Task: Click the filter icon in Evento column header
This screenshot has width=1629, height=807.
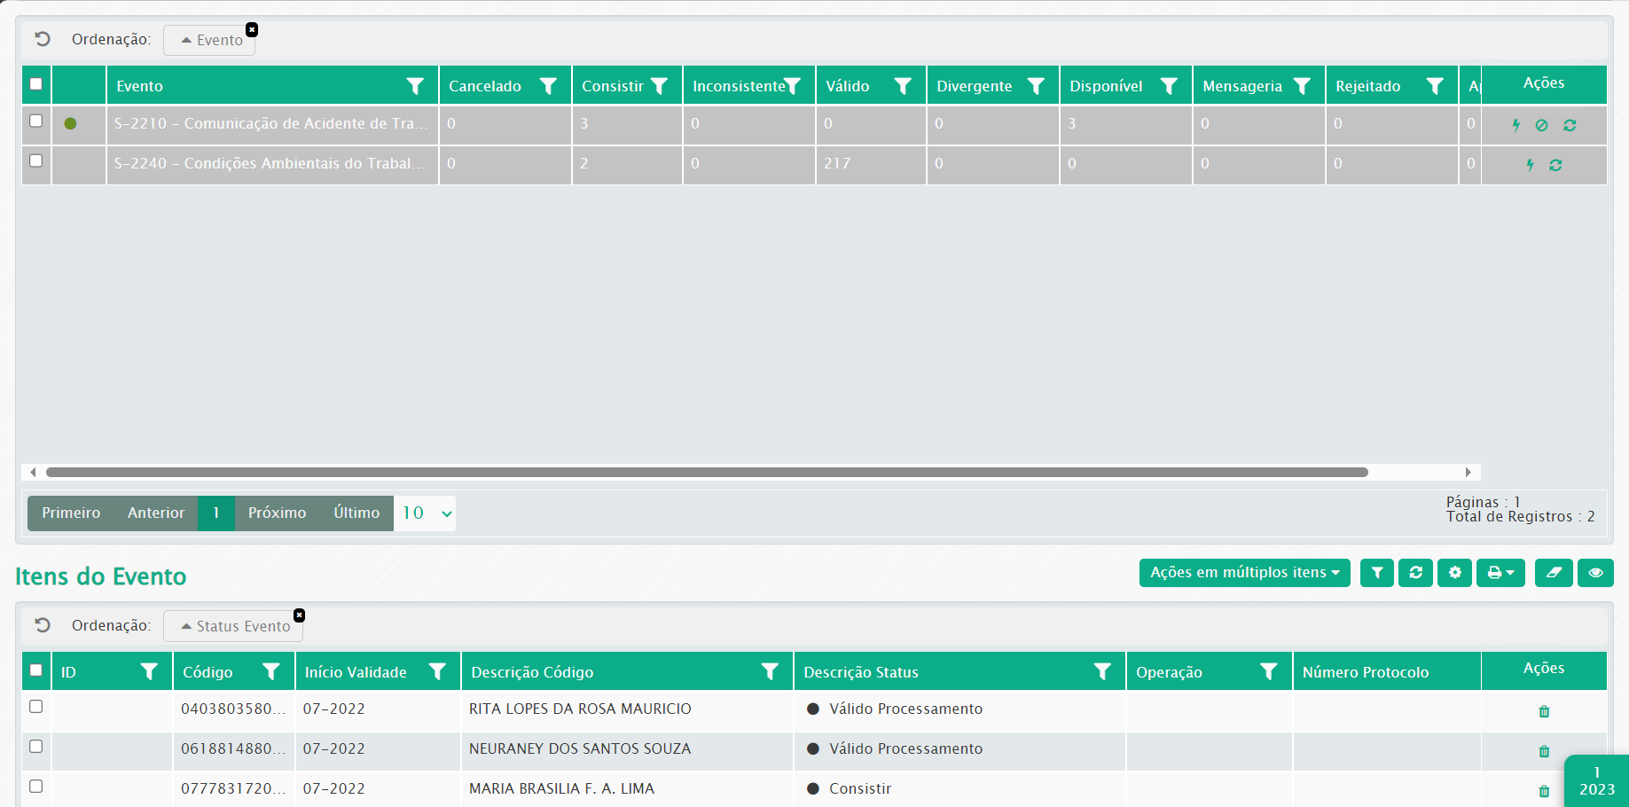Action: (x=414, y=86)
